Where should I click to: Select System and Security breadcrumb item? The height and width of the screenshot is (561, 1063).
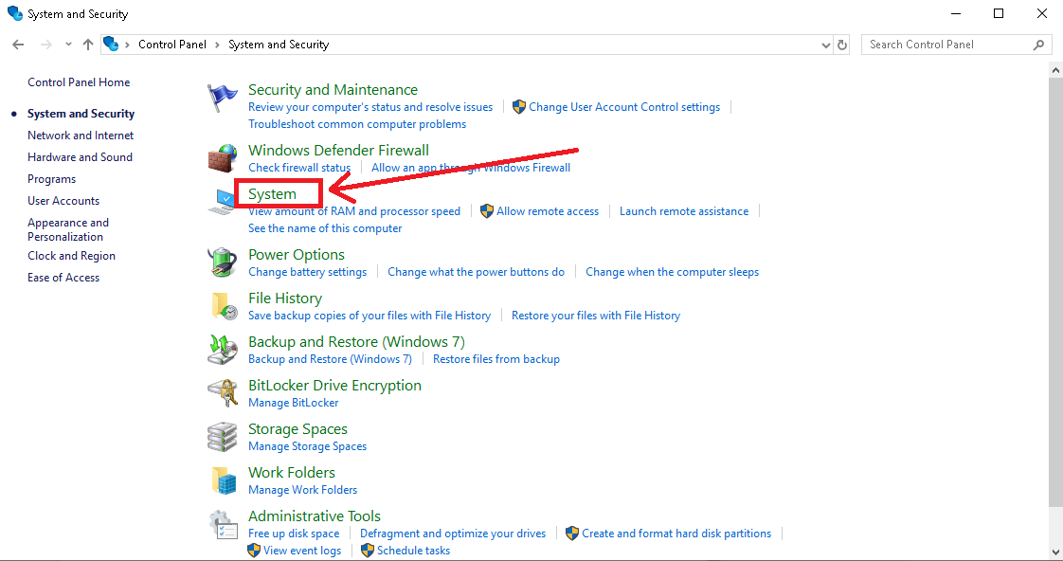[279, 45]
